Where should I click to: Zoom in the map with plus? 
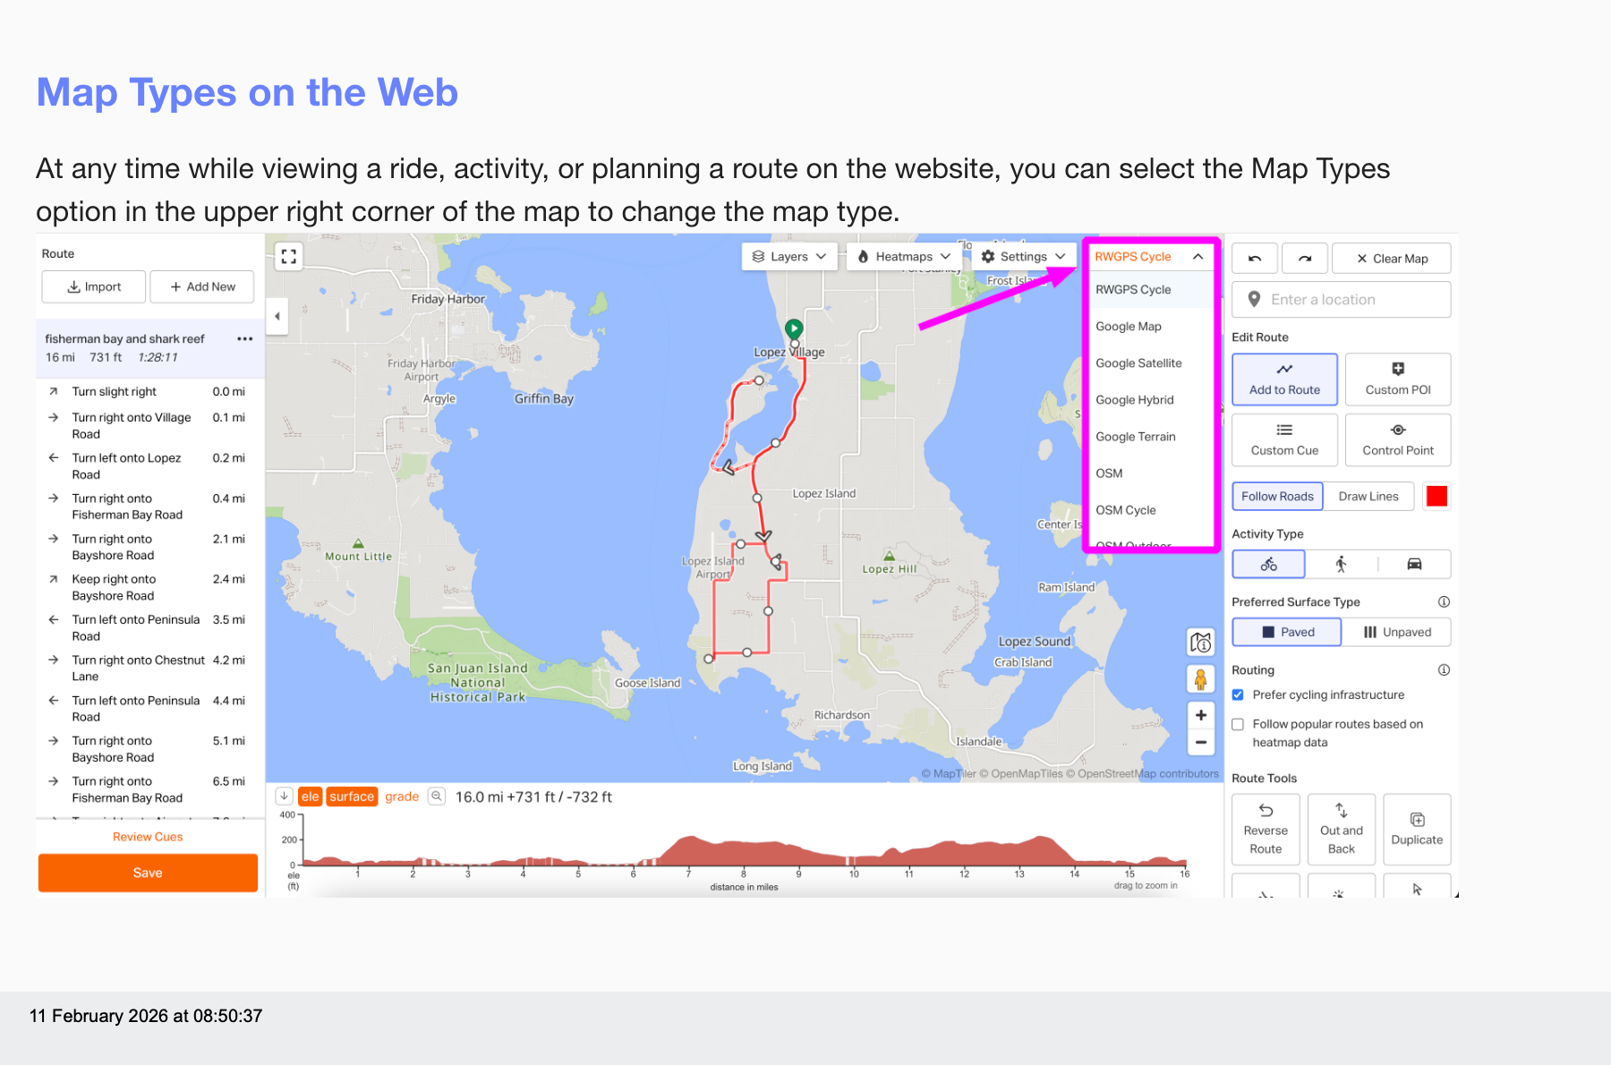pyautogui.click(x=1200, y=715)
